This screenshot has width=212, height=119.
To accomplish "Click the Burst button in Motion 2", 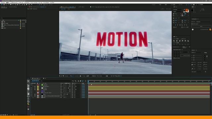I will (x=206, y=62).
